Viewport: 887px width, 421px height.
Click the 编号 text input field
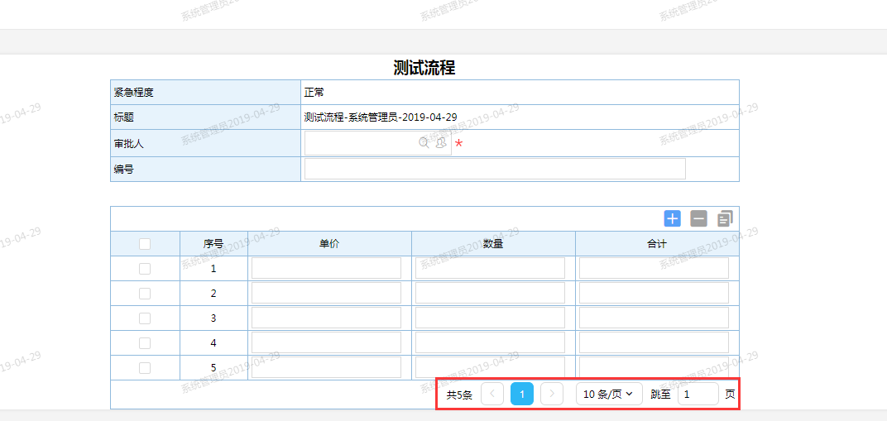495,169
